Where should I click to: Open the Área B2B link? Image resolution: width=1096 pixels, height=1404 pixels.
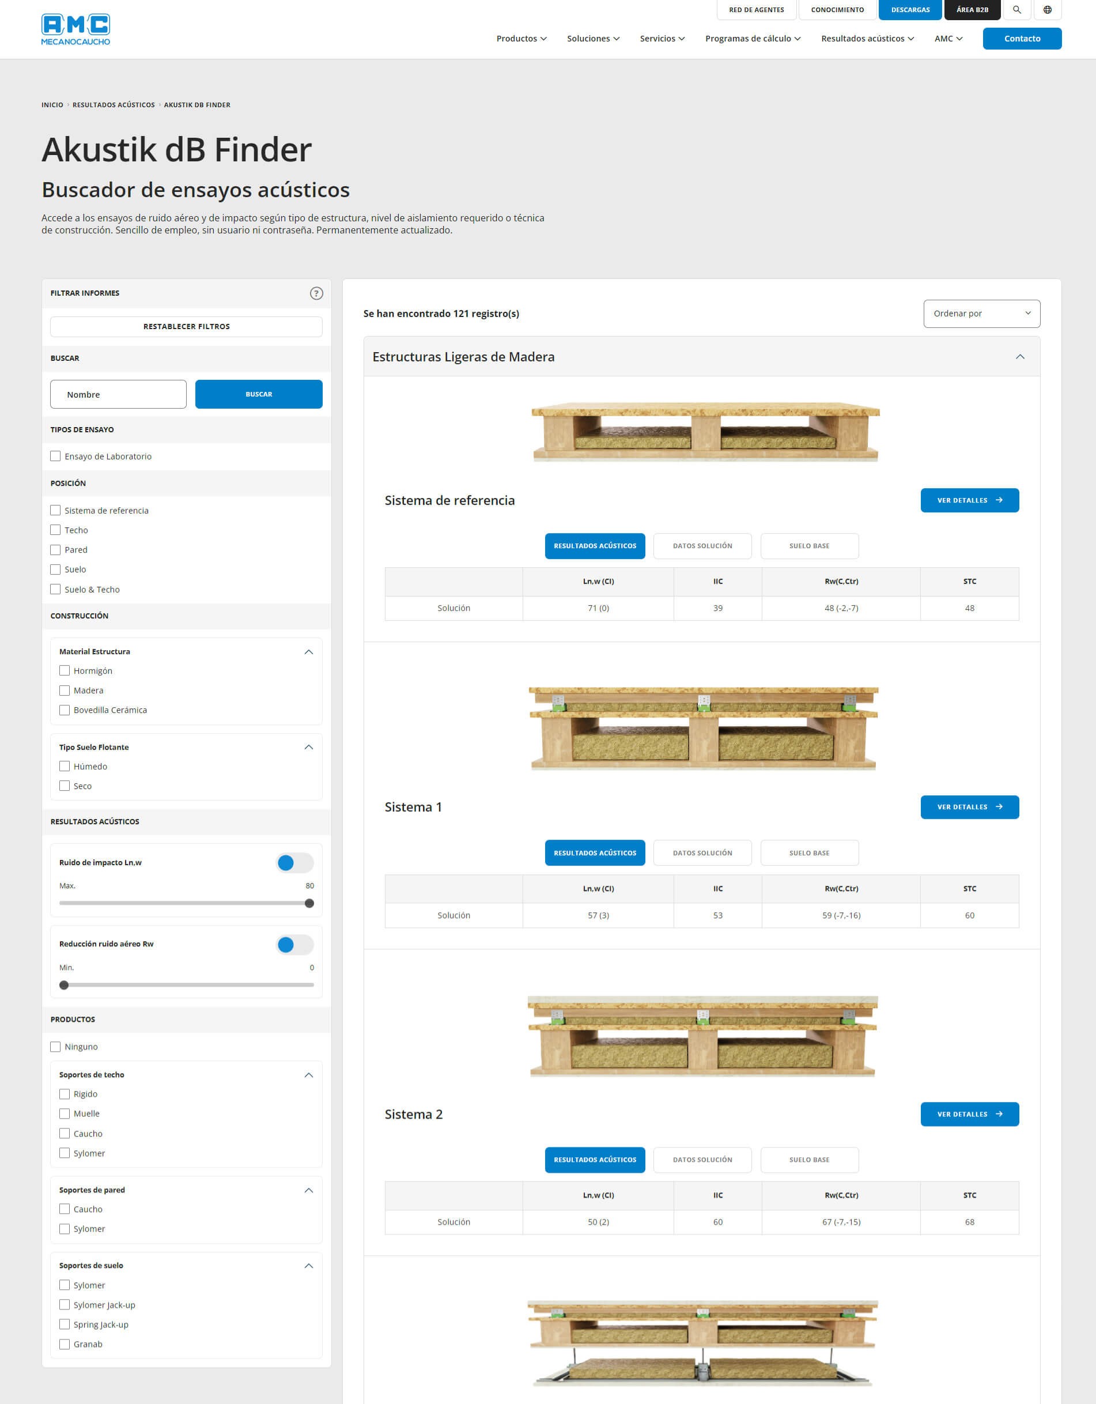(x=972, y=10)
